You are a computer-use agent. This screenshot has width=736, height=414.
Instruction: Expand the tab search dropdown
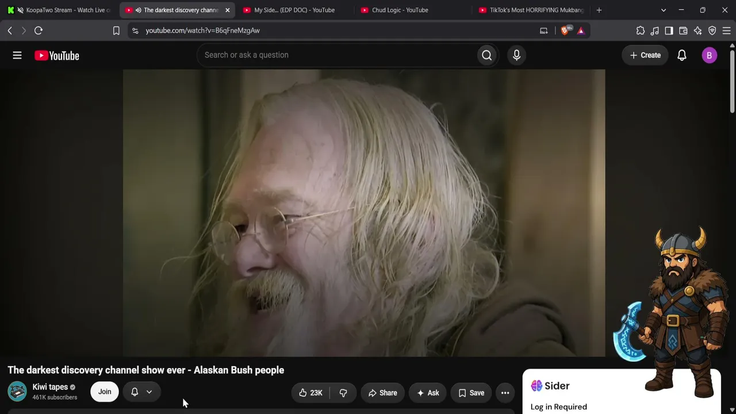click(x=664, y=10)
